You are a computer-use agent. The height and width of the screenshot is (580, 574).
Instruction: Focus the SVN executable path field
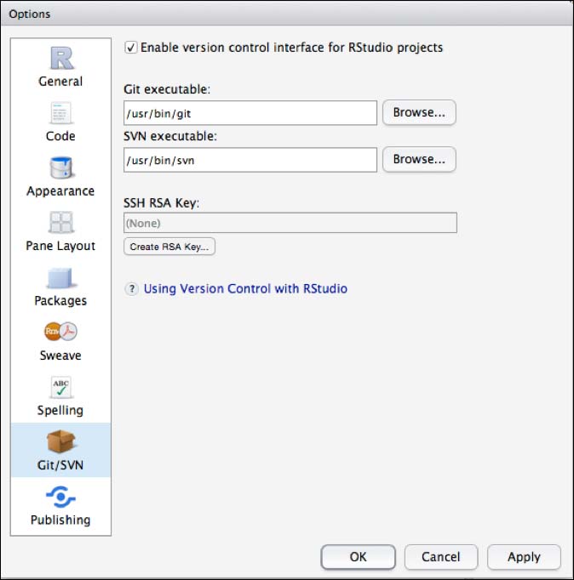250,160
